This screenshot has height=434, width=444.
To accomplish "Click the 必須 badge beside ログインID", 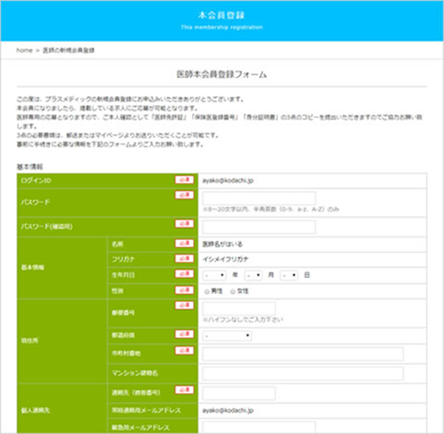I will [x=184, y=180].
